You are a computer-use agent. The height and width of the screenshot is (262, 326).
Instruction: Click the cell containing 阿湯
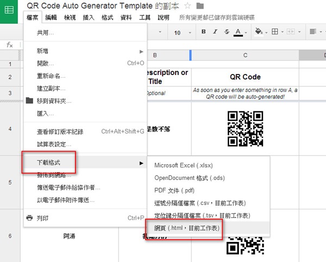click(69, 236)
